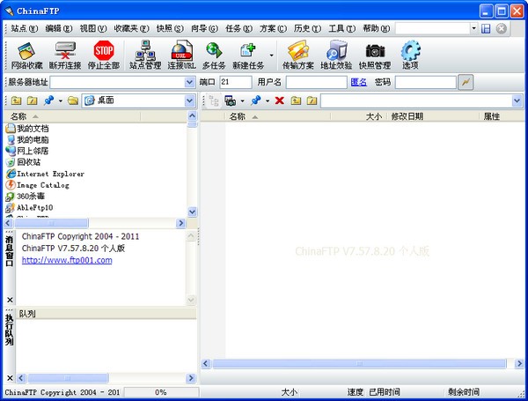
Task: Click local pane up-folder icon
Action: coord(16,100)
